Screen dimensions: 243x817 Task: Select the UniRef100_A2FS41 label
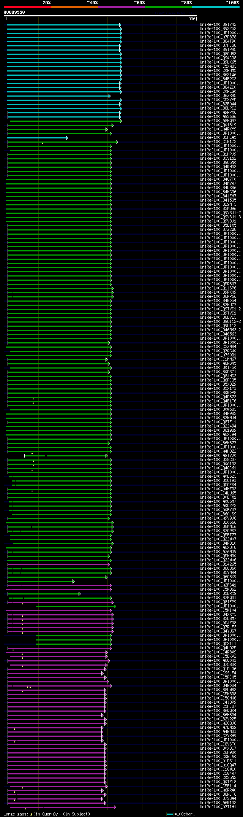[218, 585]
